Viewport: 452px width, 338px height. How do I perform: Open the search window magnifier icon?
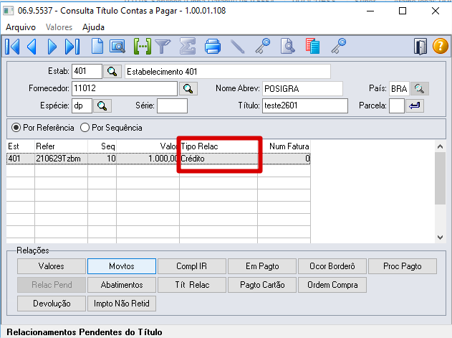coord(117,46)
